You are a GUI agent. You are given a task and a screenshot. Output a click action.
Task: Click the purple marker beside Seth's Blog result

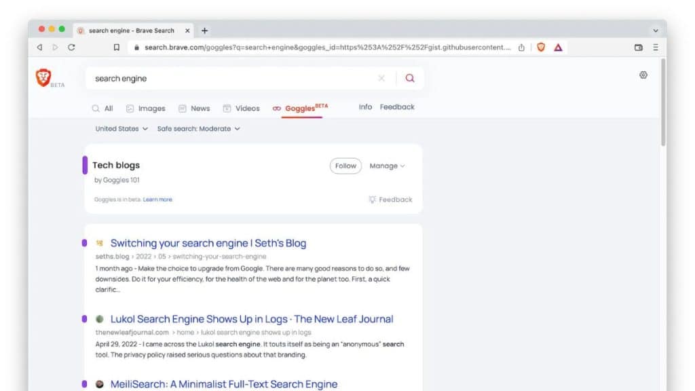(84, 243)
